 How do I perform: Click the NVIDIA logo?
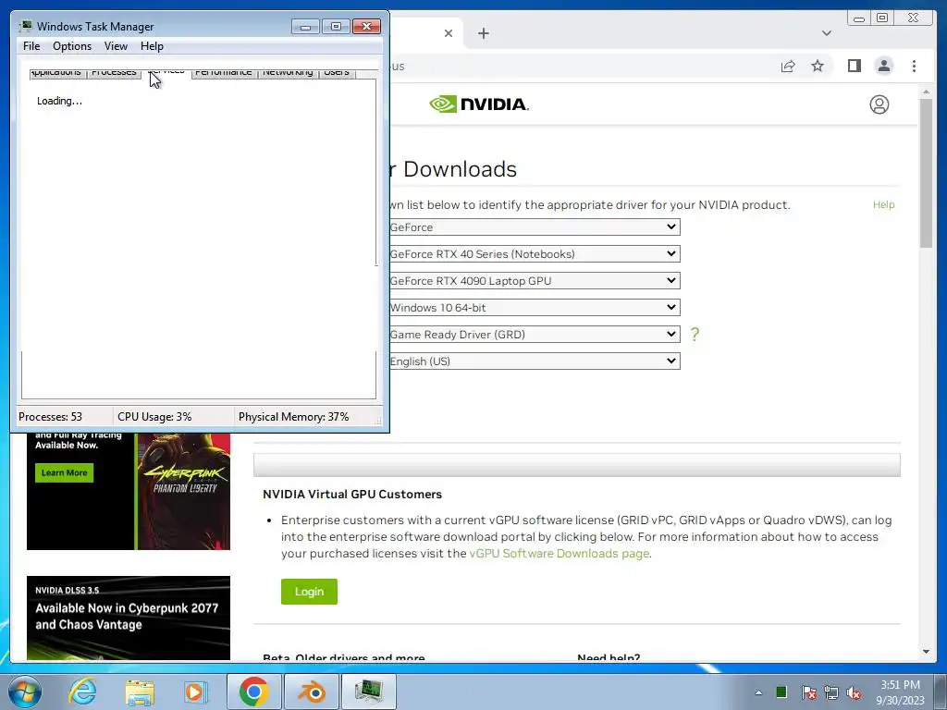pyautogui.click(x=479, y=104)
